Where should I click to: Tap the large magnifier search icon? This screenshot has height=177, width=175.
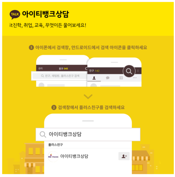[x=129, y=71]
